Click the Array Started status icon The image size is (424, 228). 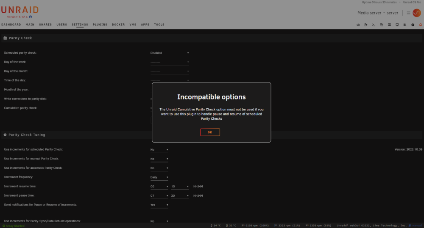click(x=4, y=226)
